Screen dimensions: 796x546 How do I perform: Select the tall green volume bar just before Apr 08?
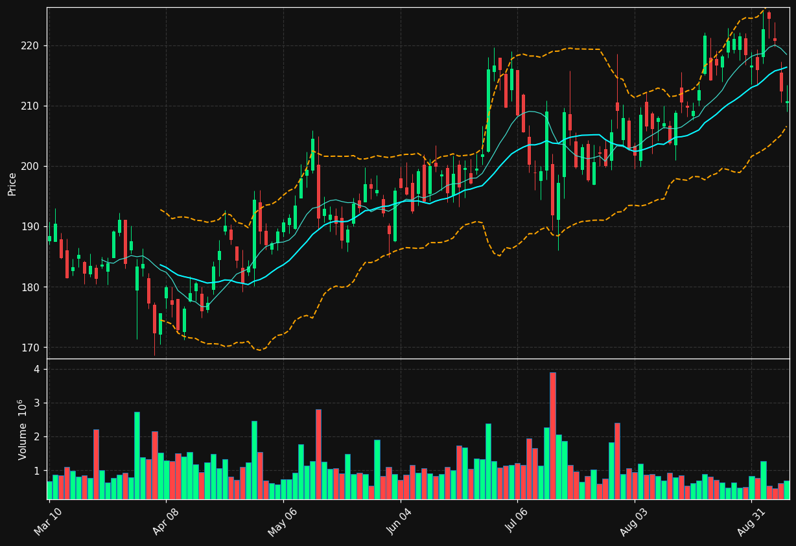click(x=137, y=456)
